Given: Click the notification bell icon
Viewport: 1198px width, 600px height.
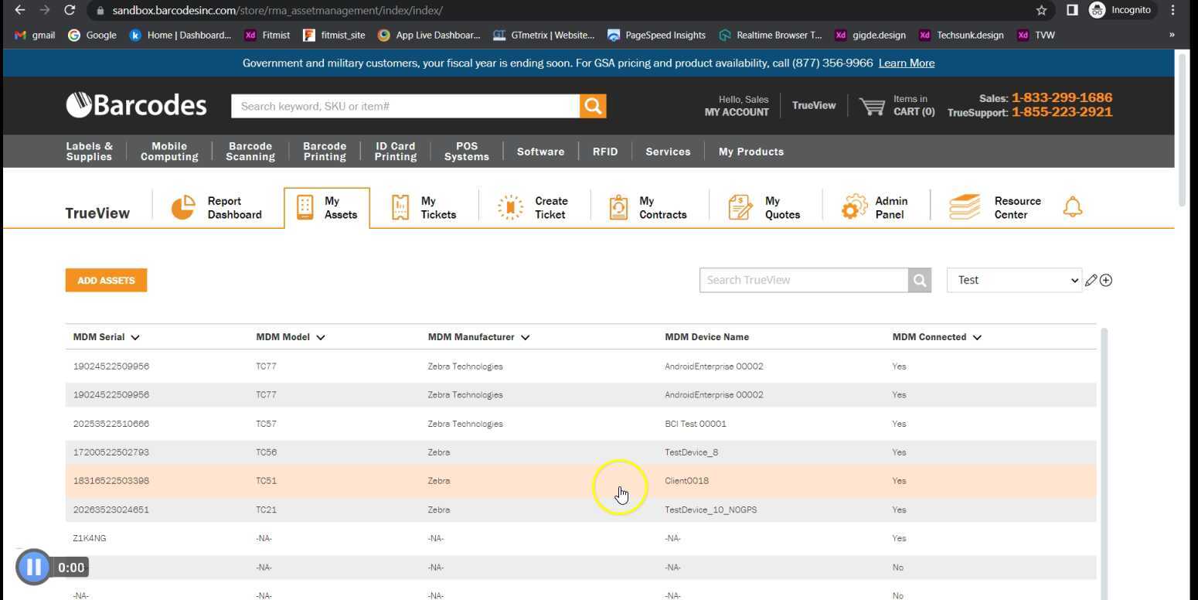Looking at the screenshot, I should pyautogui.click(x=1072, y=207).
